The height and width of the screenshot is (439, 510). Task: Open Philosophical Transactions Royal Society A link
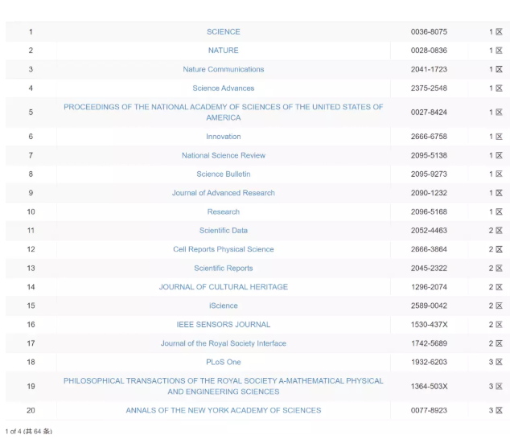(x=224, y=386)
